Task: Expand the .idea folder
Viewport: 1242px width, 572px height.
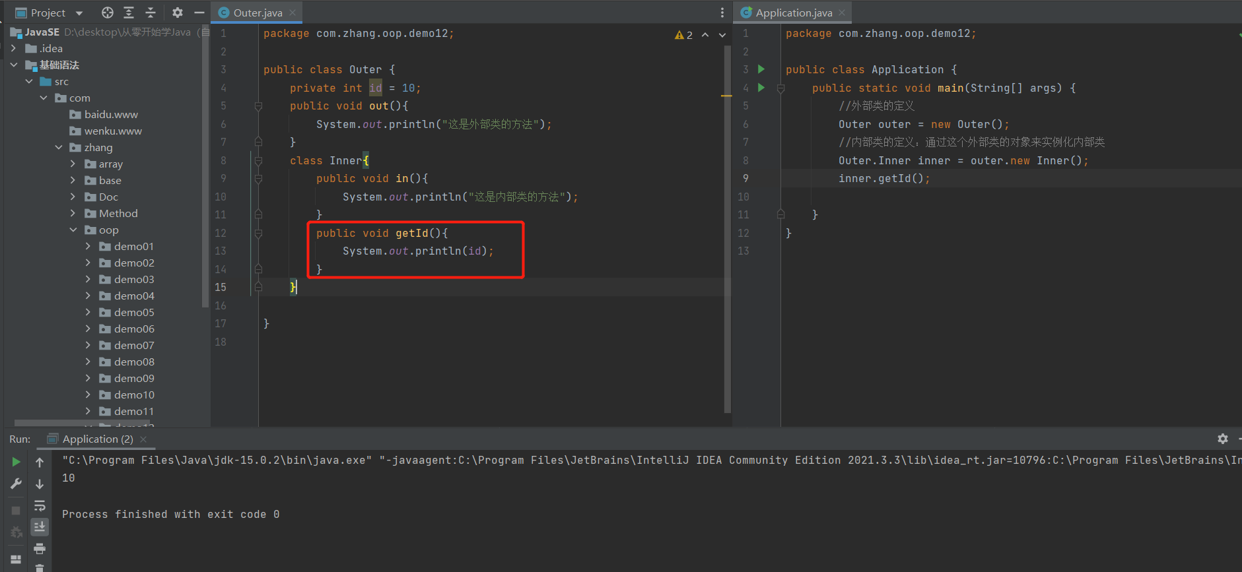Action: click(14, 48)
